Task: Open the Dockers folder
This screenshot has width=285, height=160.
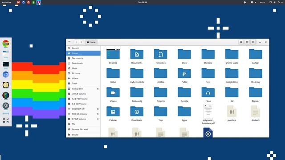Action: (x=208, y=56)
